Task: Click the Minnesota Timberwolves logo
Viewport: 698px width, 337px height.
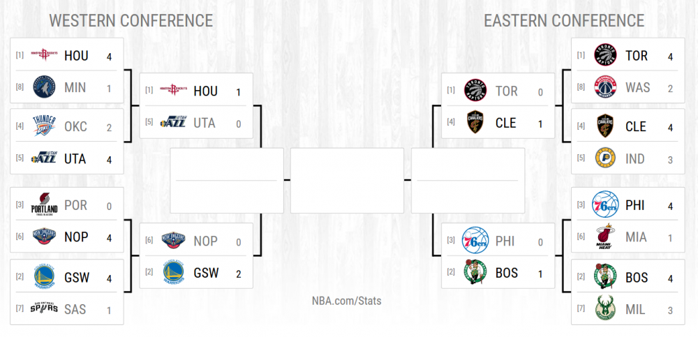Action: pos(43,87)
